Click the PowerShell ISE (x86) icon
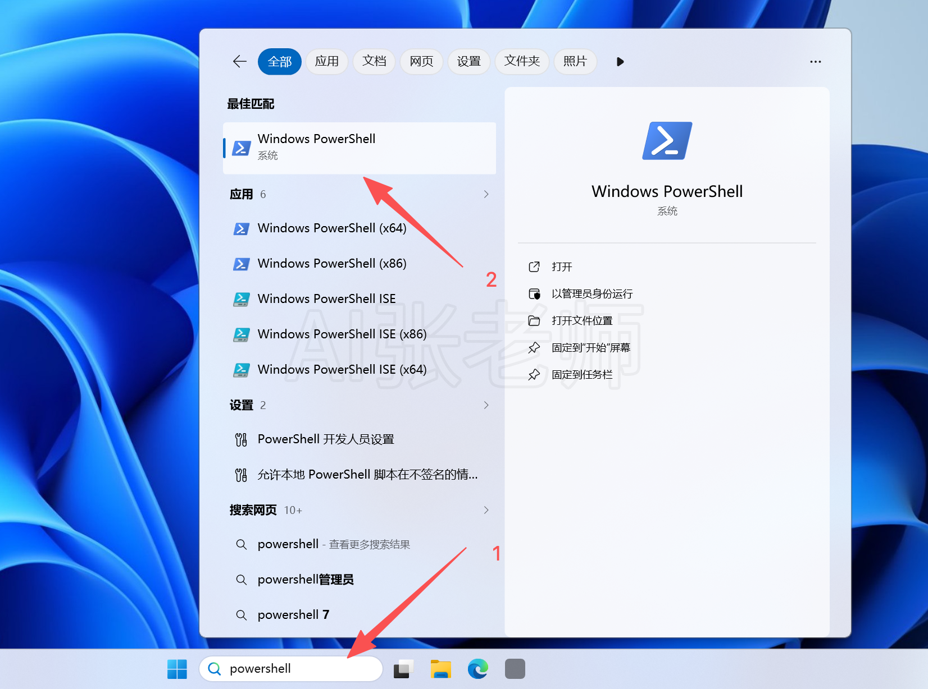Image resolution: width=928 pixels, height=689 pixels. (x=242, y=335)
